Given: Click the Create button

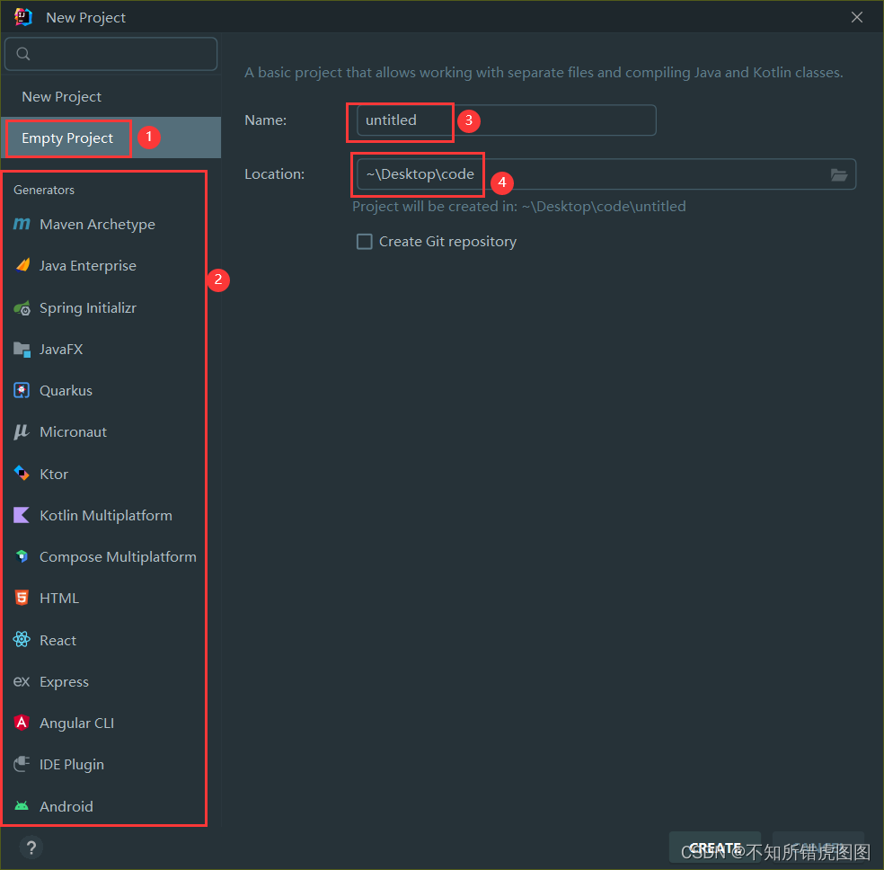Looking at the screenshot, I should [715, 848].
